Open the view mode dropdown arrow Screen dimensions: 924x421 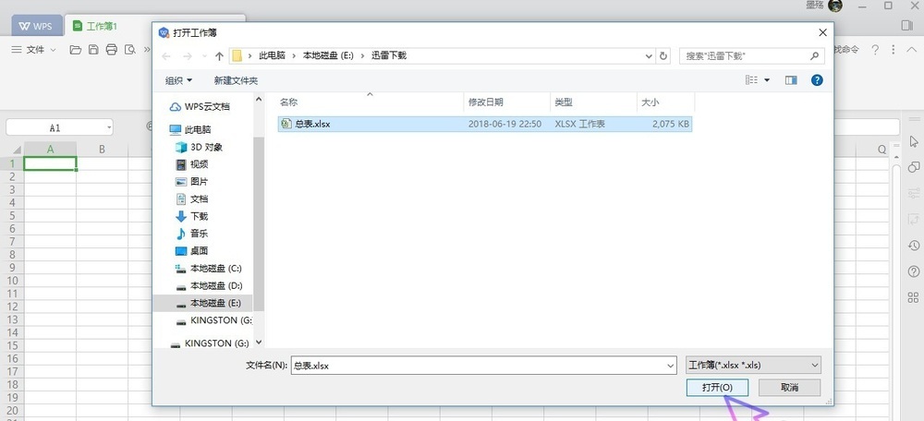pos(767,80)
